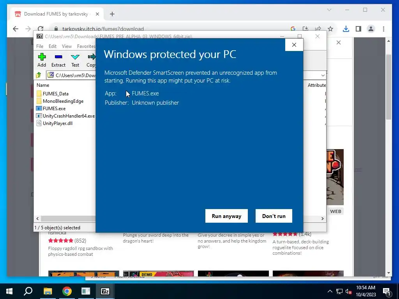Close the Download FUMES tab

point(97,14)
